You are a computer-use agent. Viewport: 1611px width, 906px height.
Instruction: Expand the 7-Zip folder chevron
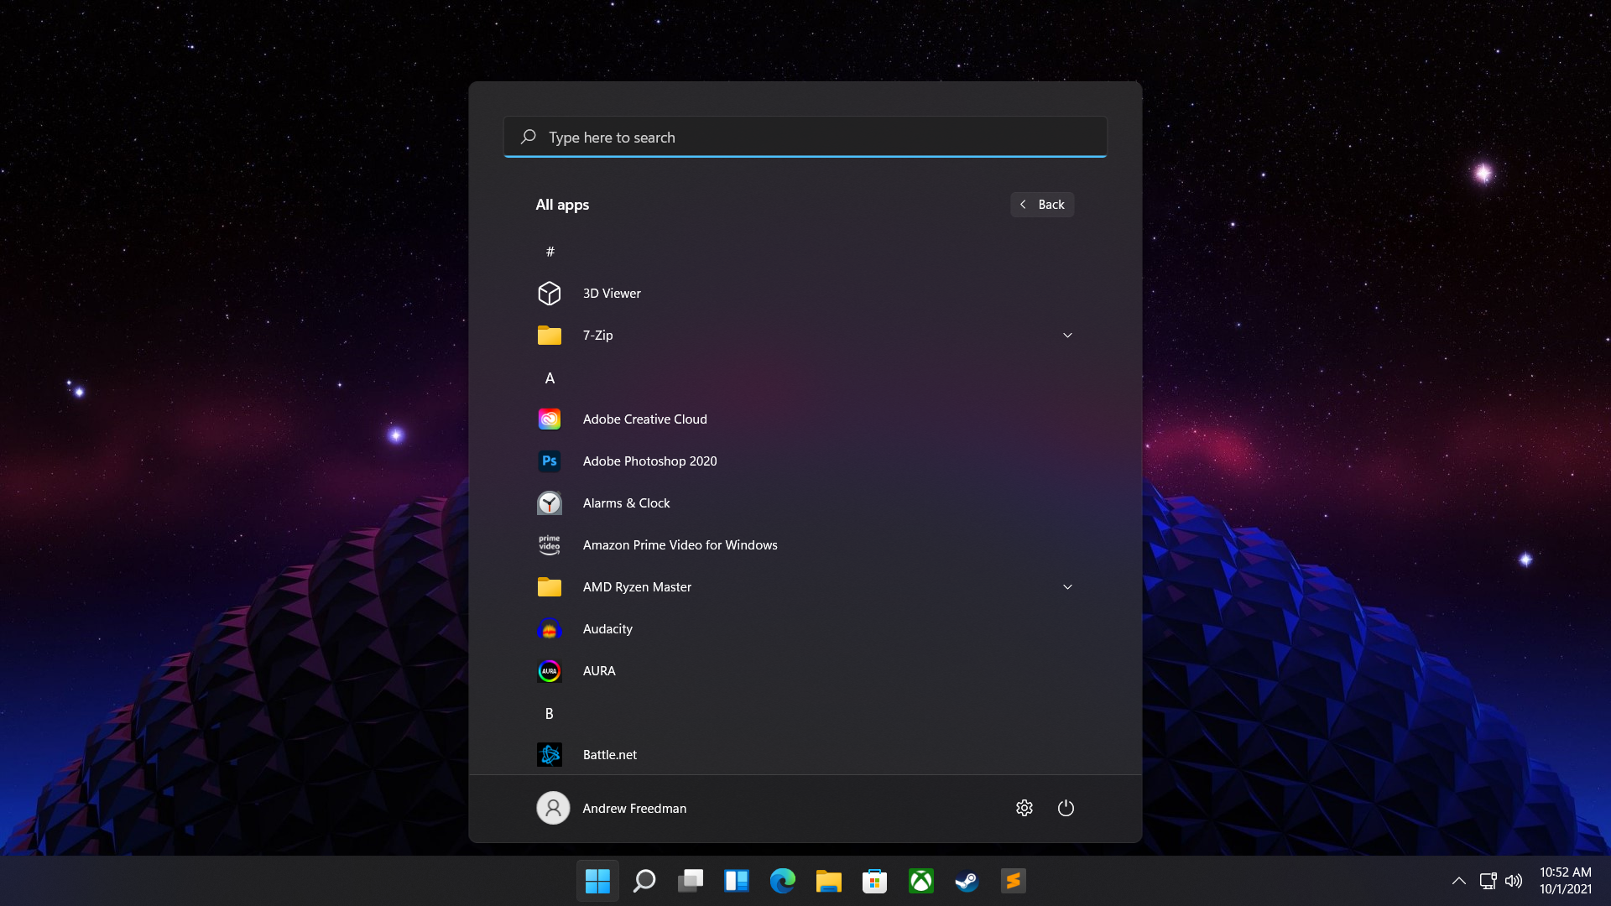(x=1067, y=336)
